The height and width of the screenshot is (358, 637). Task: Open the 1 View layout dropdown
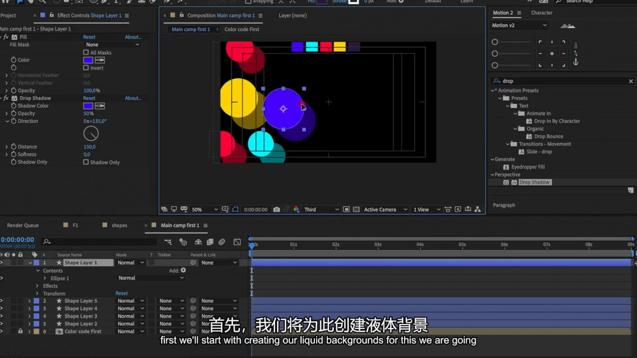pos(426,210)
